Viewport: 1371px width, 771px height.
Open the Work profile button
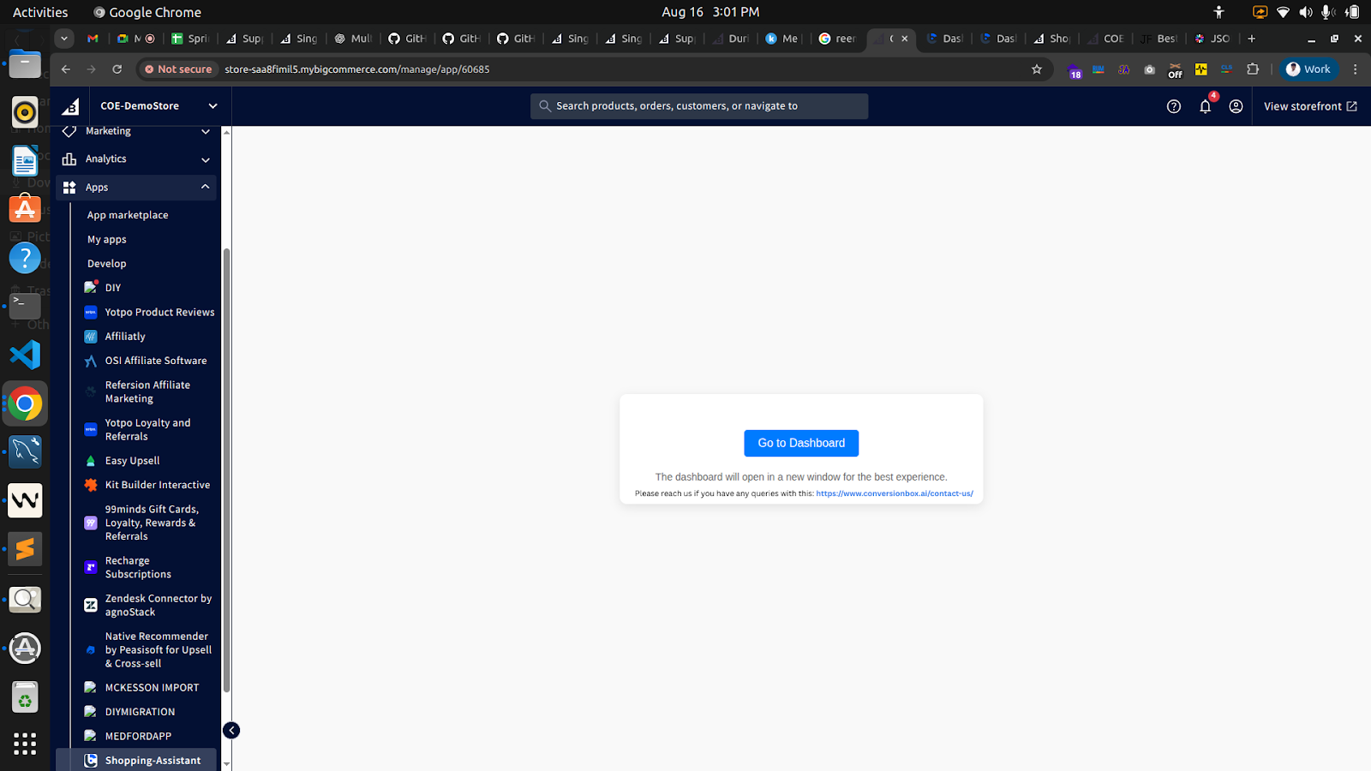coord(1308,69)
